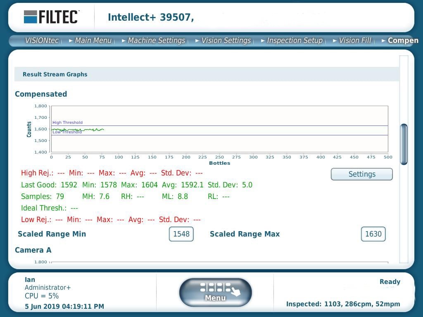Click the Scaled Range Max value 1630
The height and width of the screenshot is (317, 423).
[373, 234]
